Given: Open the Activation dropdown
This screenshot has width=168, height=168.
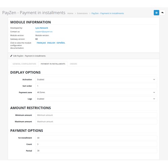Looking at the screenshot, I should 96,79.
